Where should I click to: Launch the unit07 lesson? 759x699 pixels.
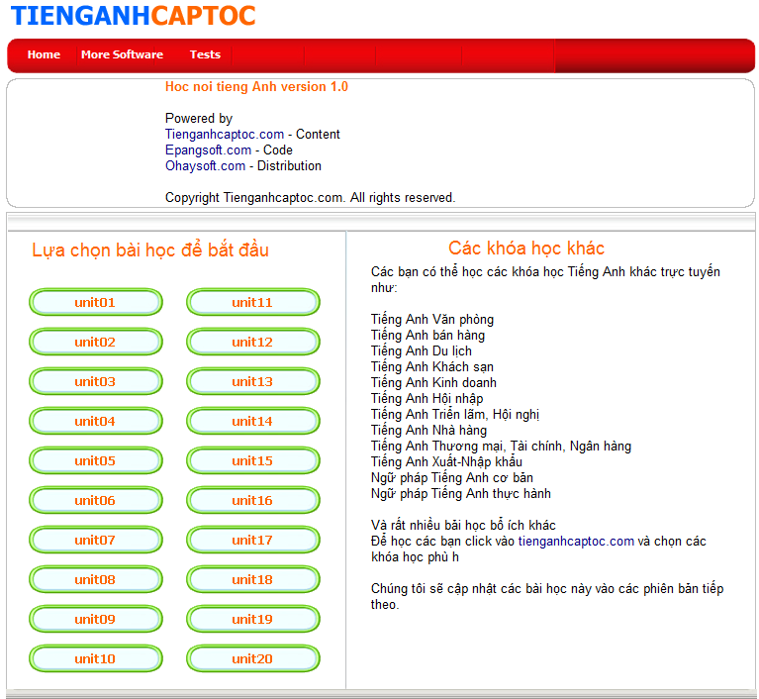95,541
